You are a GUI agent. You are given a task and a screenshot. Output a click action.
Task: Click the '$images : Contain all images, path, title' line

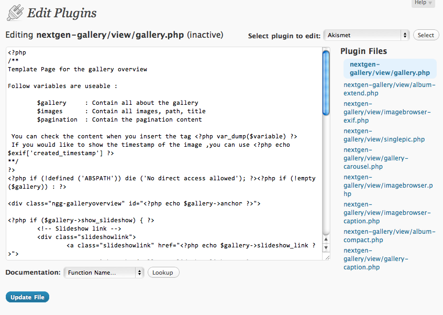tap(121, 111)
